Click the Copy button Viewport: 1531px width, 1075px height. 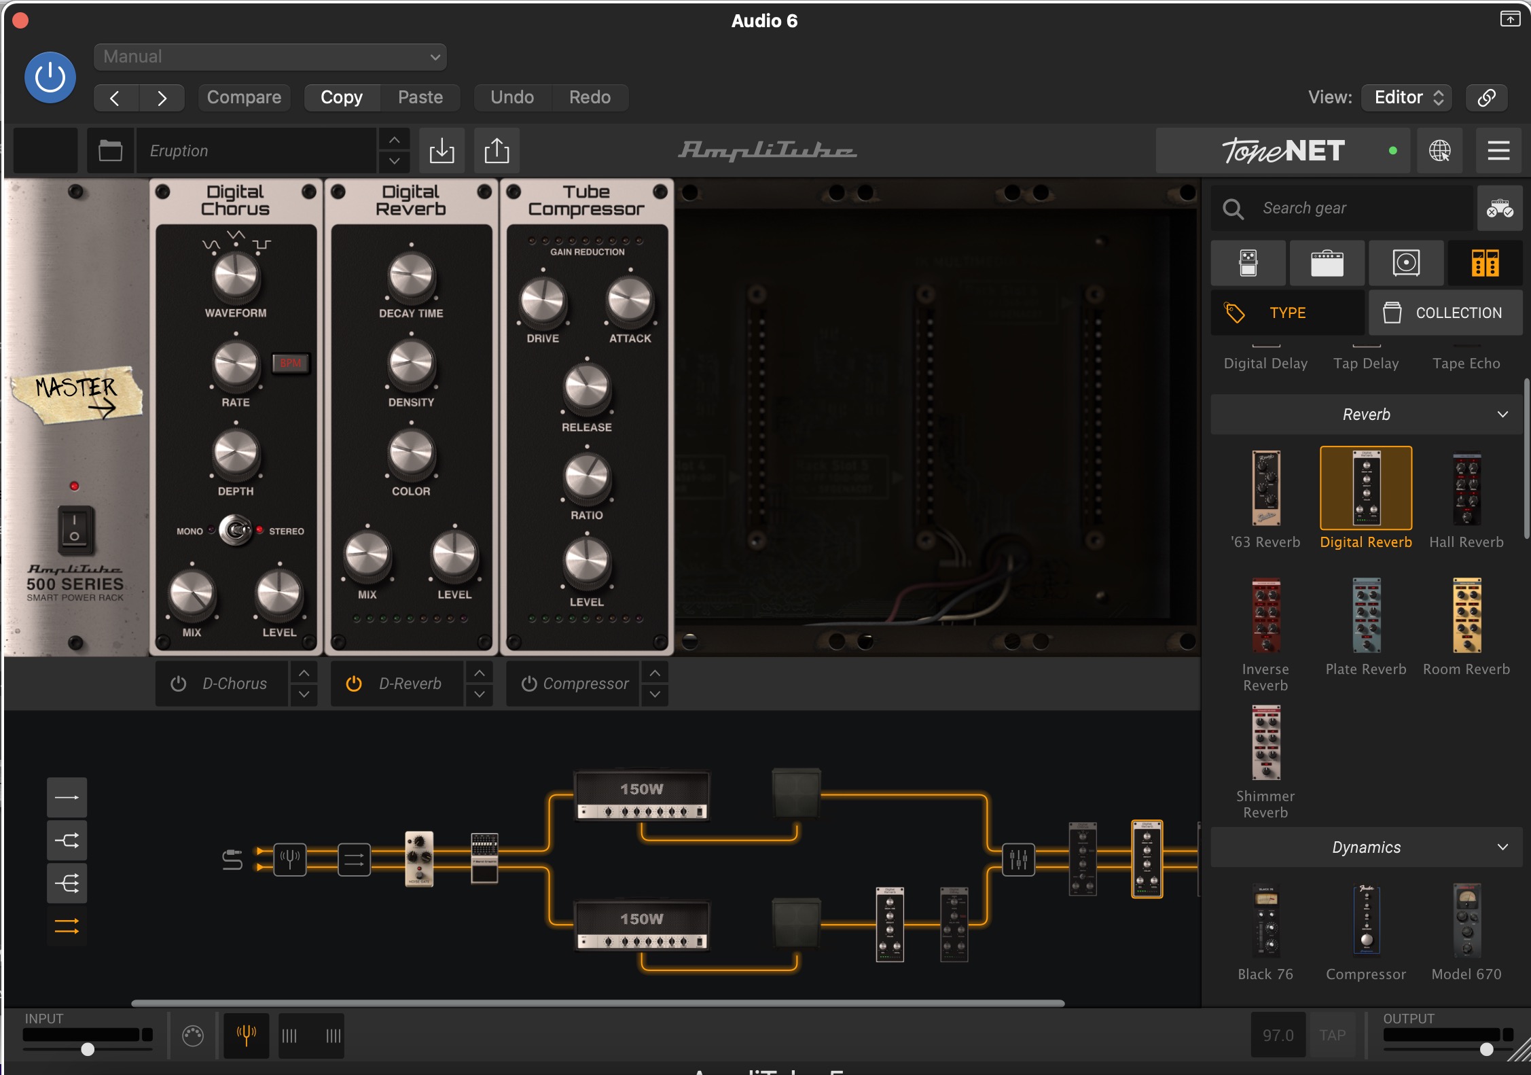[342, 97]
